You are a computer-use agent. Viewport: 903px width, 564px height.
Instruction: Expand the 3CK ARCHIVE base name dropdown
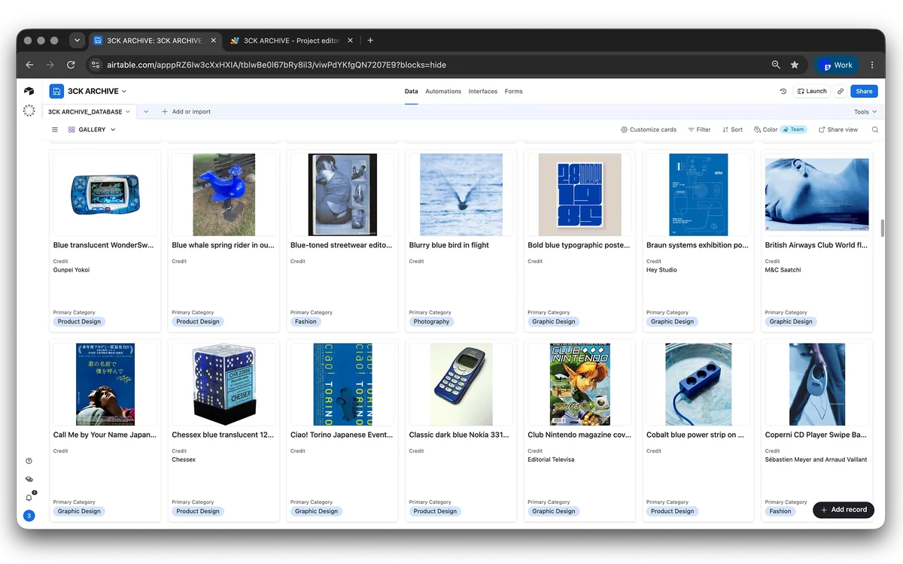click(x=97, y=91)
